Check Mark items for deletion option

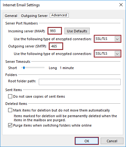coord(10,110)
